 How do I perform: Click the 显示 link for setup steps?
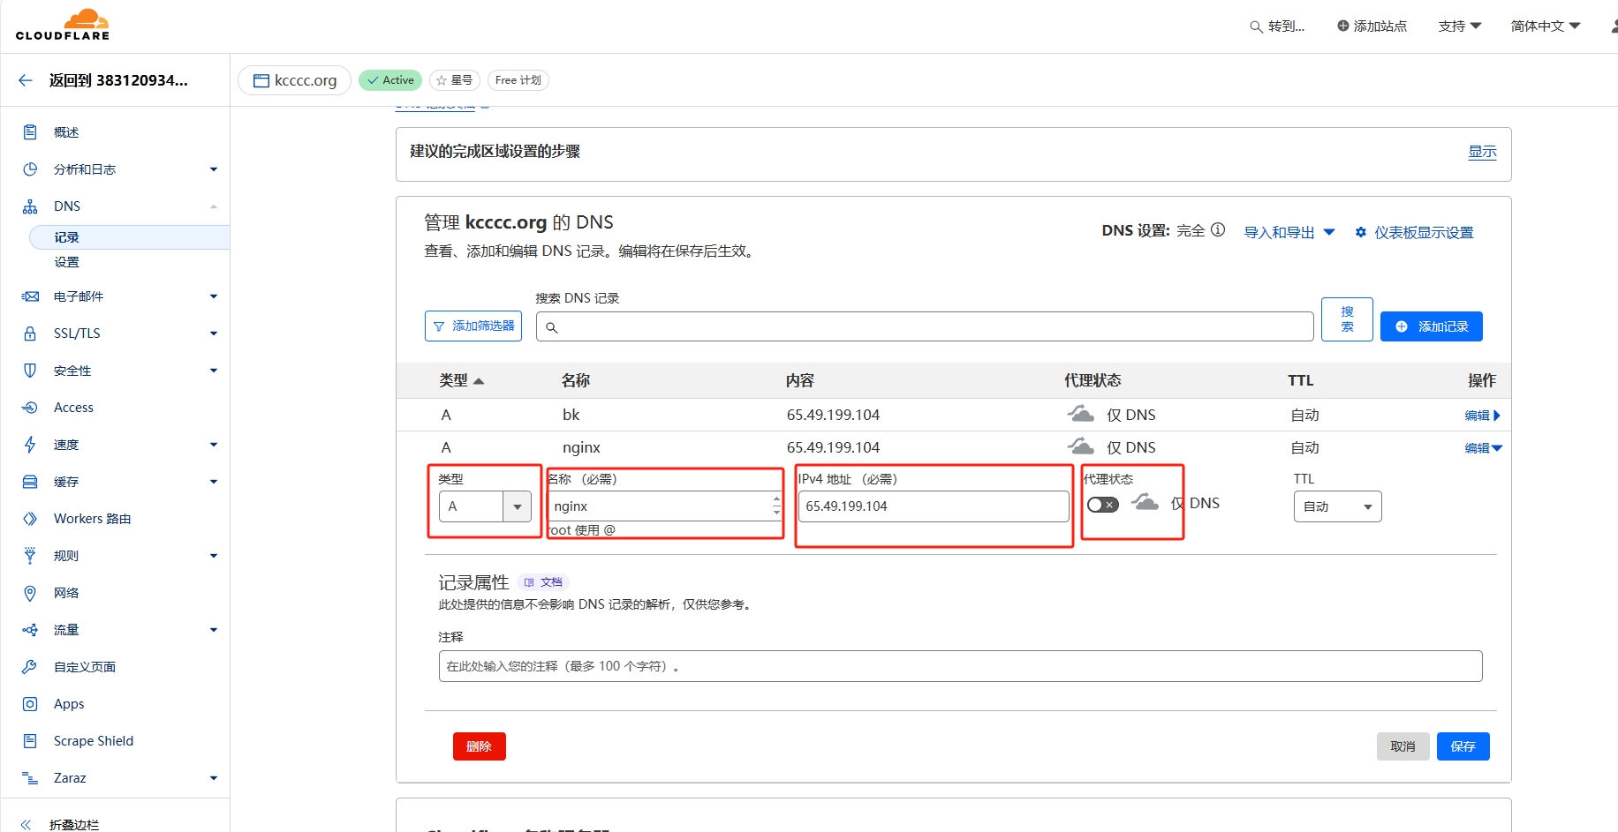tap(1482, 152)
